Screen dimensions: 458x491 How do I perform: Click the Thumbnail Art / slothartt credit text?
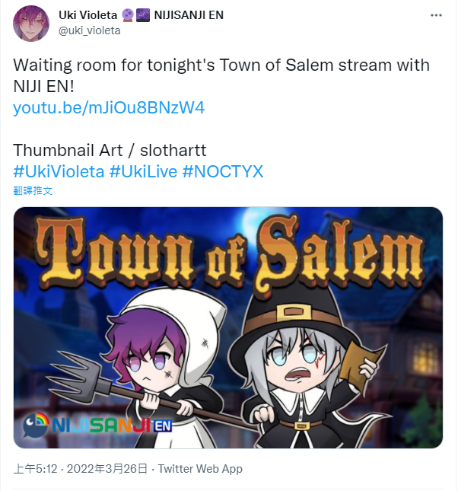coord(110,150)
